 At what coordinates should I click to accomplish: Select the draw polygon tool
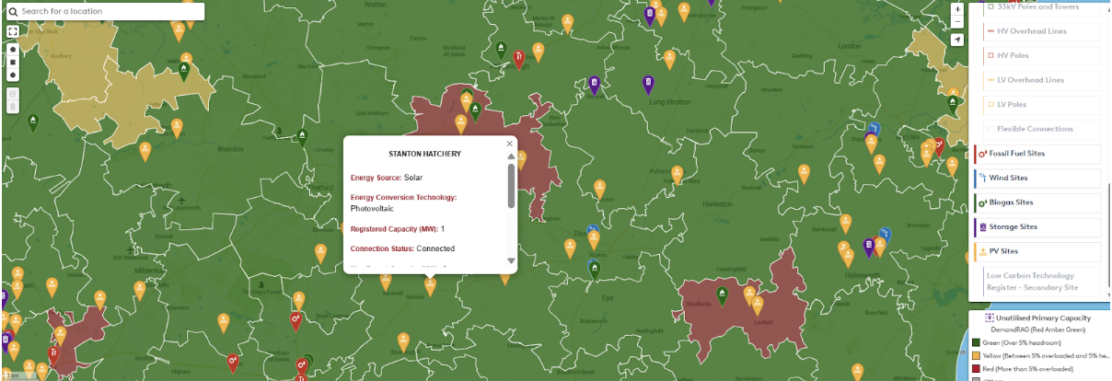click(x=13, y=49)
